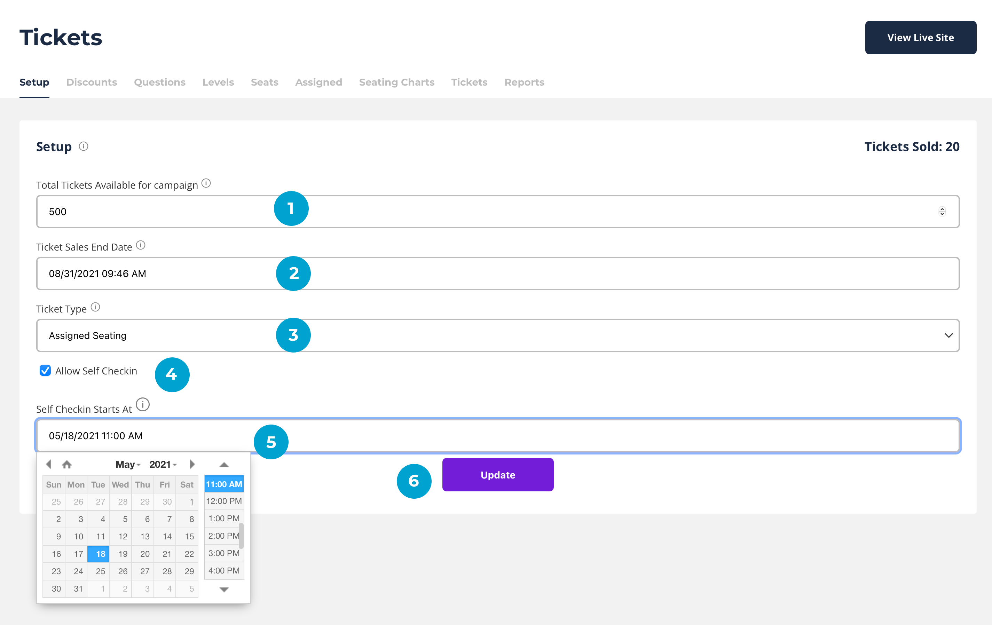Click info icon beside Ticket Sales End Date
Viewport: 992px width, 625px height.
coord(141,246)
